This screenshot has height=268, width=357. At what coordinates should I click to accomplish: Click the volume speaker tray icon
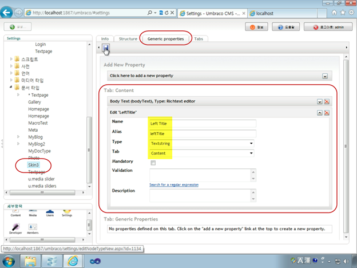[x=346, y=261]
